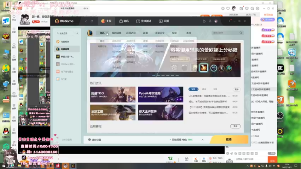Image resolution: width=301 pixels, height=169 pixels.
Task: Select the 综合 news filter tab
Action: (204, 89)
